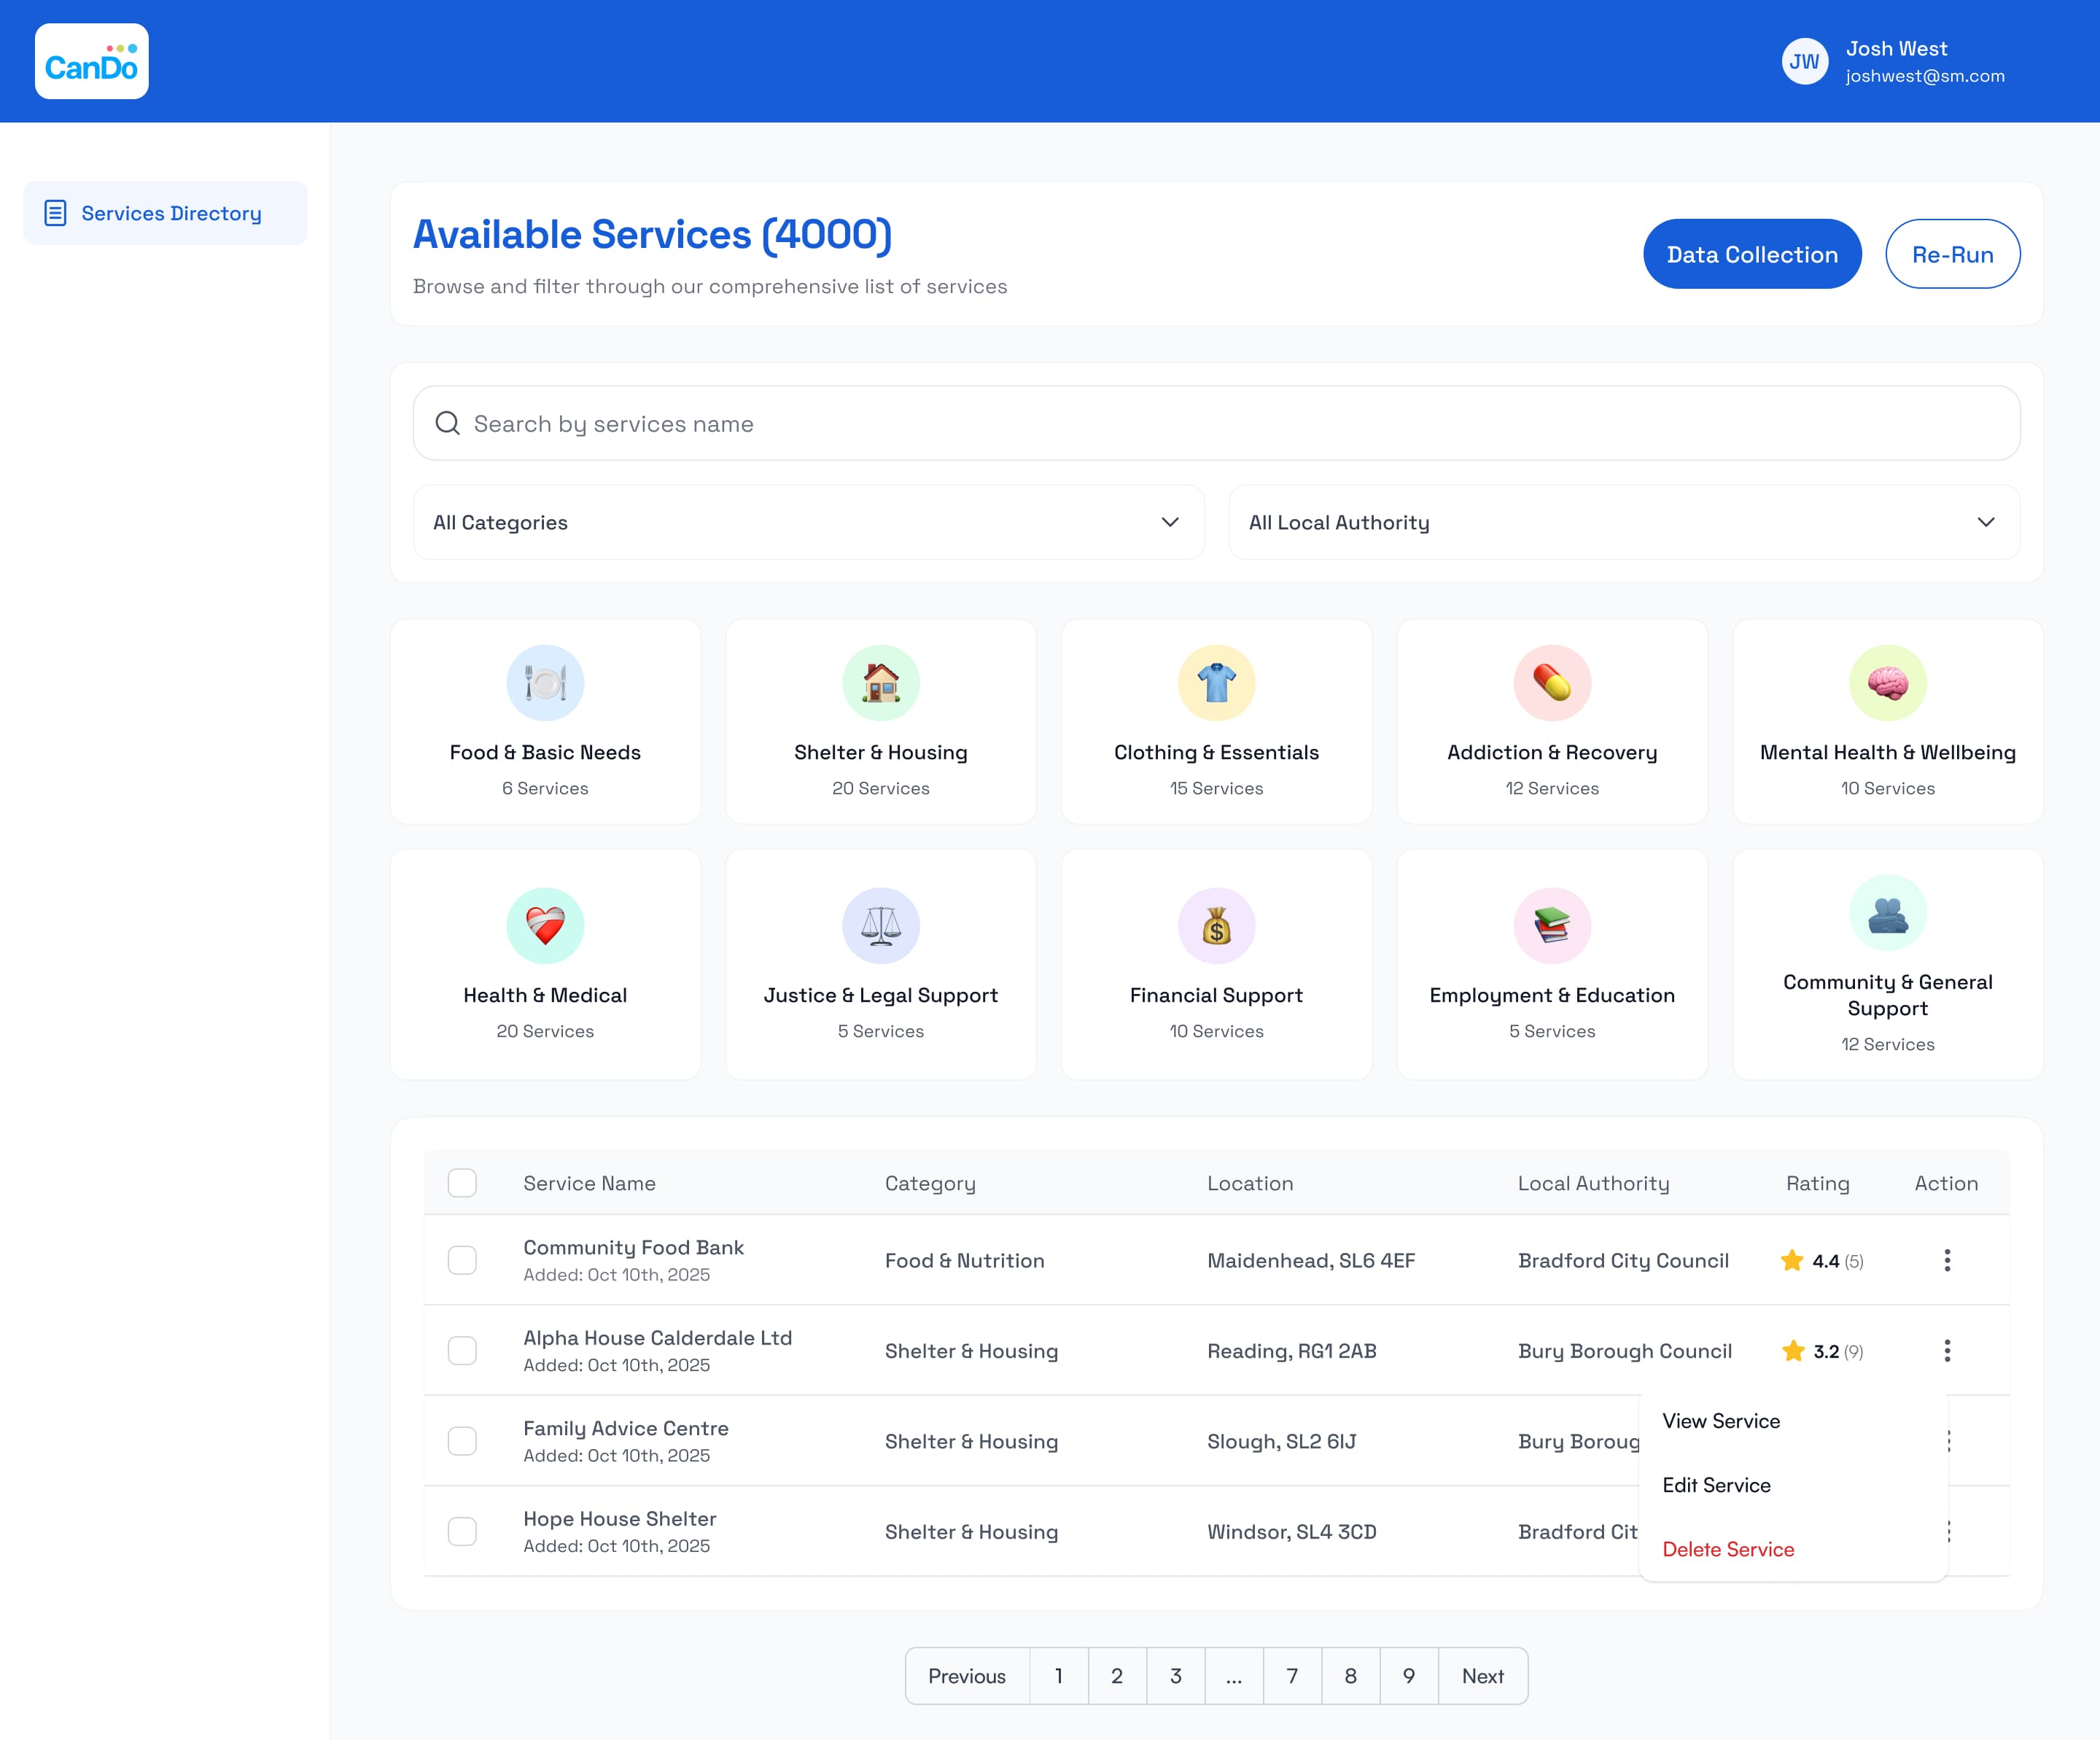Select the Food & Basic Needs plate icon
This screenshot has height=1740, width=2100.
coord(545,683)
